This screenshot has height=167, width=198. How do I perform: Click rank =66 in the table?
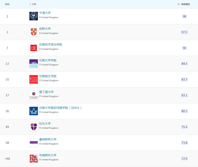7,158
